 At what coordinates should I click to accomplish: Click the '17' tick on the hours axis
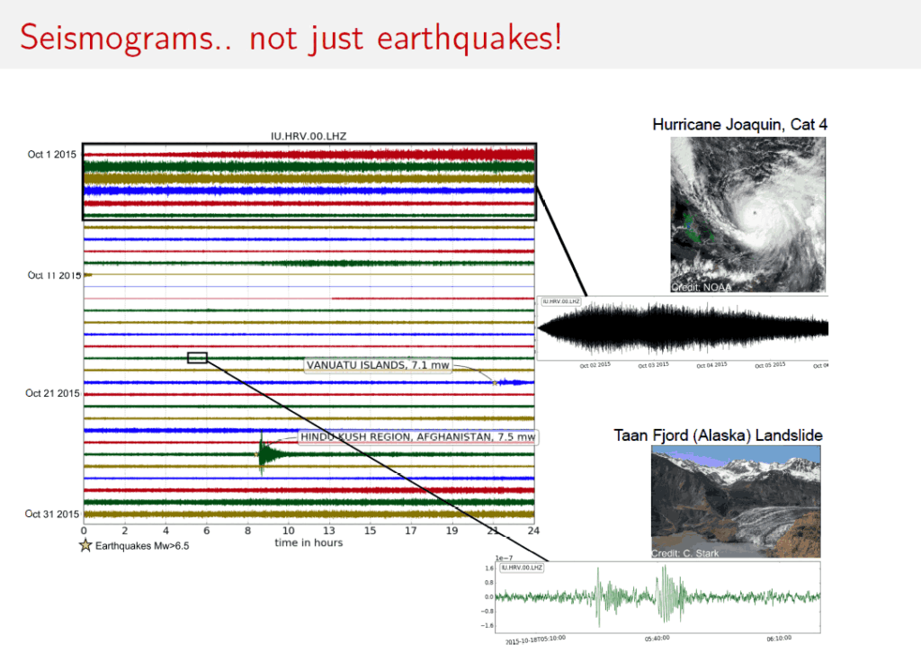pos(410,531)
